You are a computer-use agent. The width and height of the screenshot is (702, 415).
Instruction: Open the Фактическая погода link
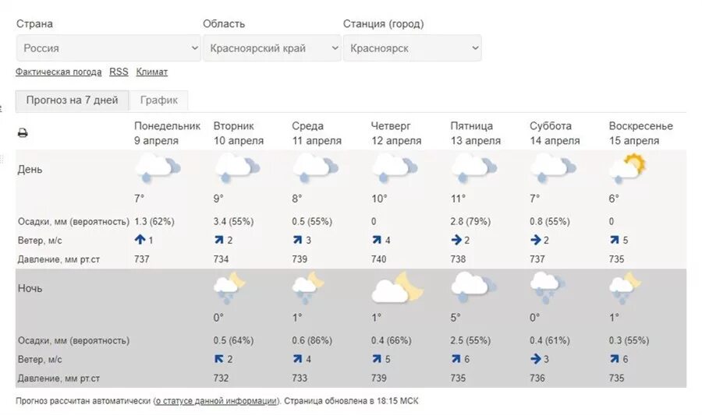58,72
